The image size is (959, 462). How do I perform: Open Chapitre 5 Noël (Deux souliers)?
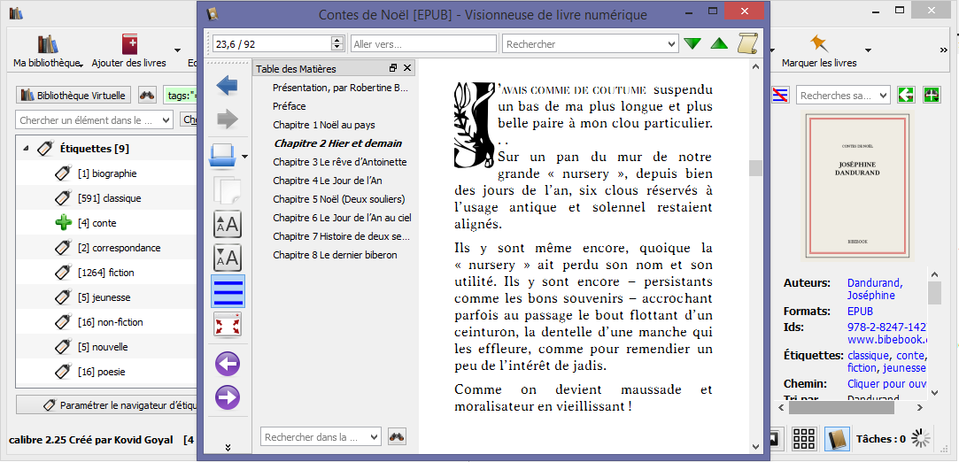coord(339,199)
